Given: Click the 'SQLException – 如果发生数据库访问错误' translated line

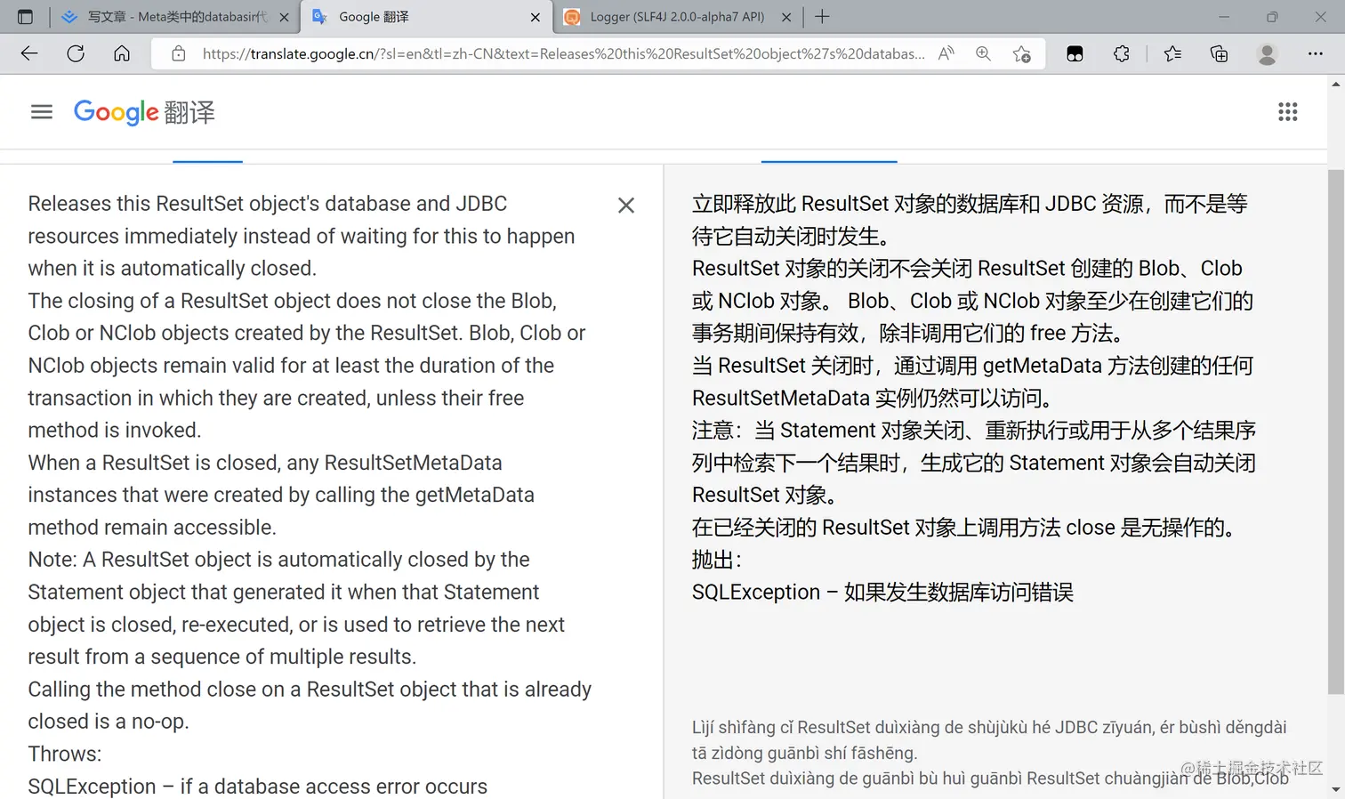Looking at the screenshot, I should tap(882, 593).
